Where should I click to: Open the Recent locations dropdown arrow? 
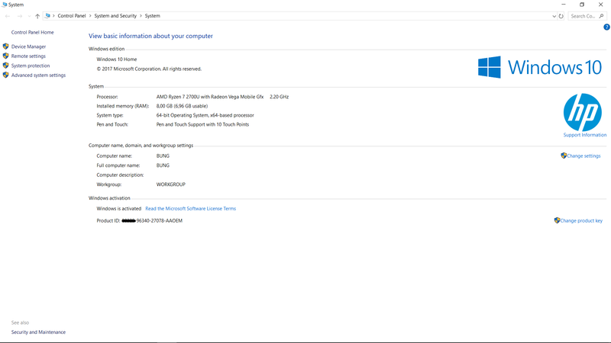29,16
